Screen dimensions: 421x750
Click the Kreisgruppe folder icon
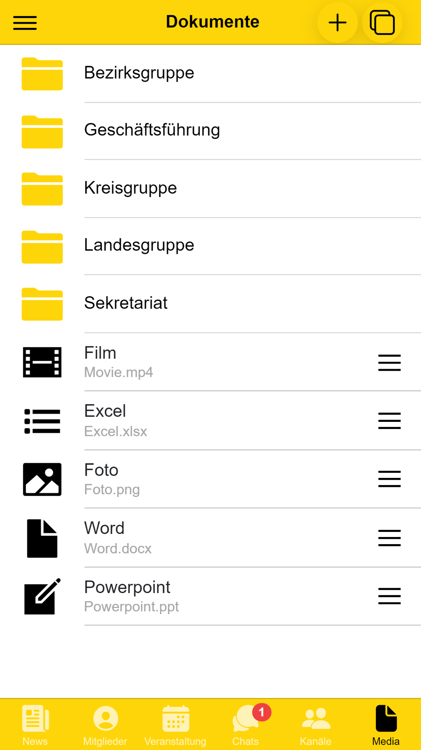42,189
